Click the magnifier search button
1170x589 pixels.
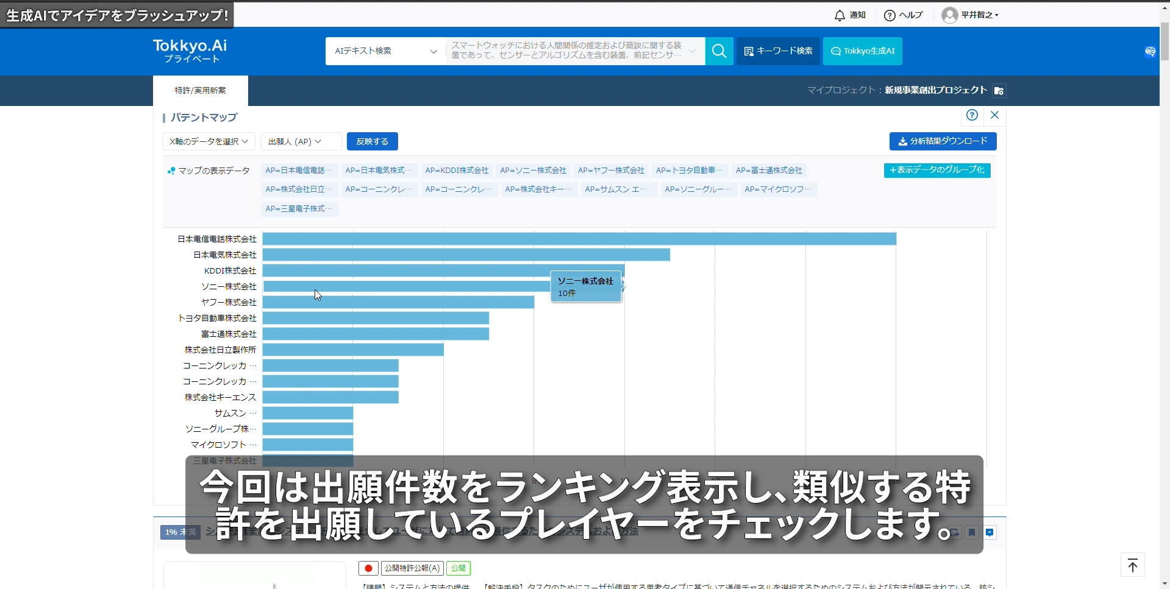click(x=719, y=51)
